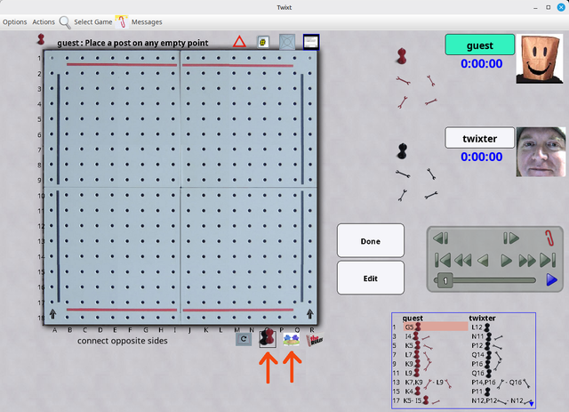Screen dimensions: 569x412
Task: Click twixter's 0:00:00 timer
Action: [x=482, y=157]
